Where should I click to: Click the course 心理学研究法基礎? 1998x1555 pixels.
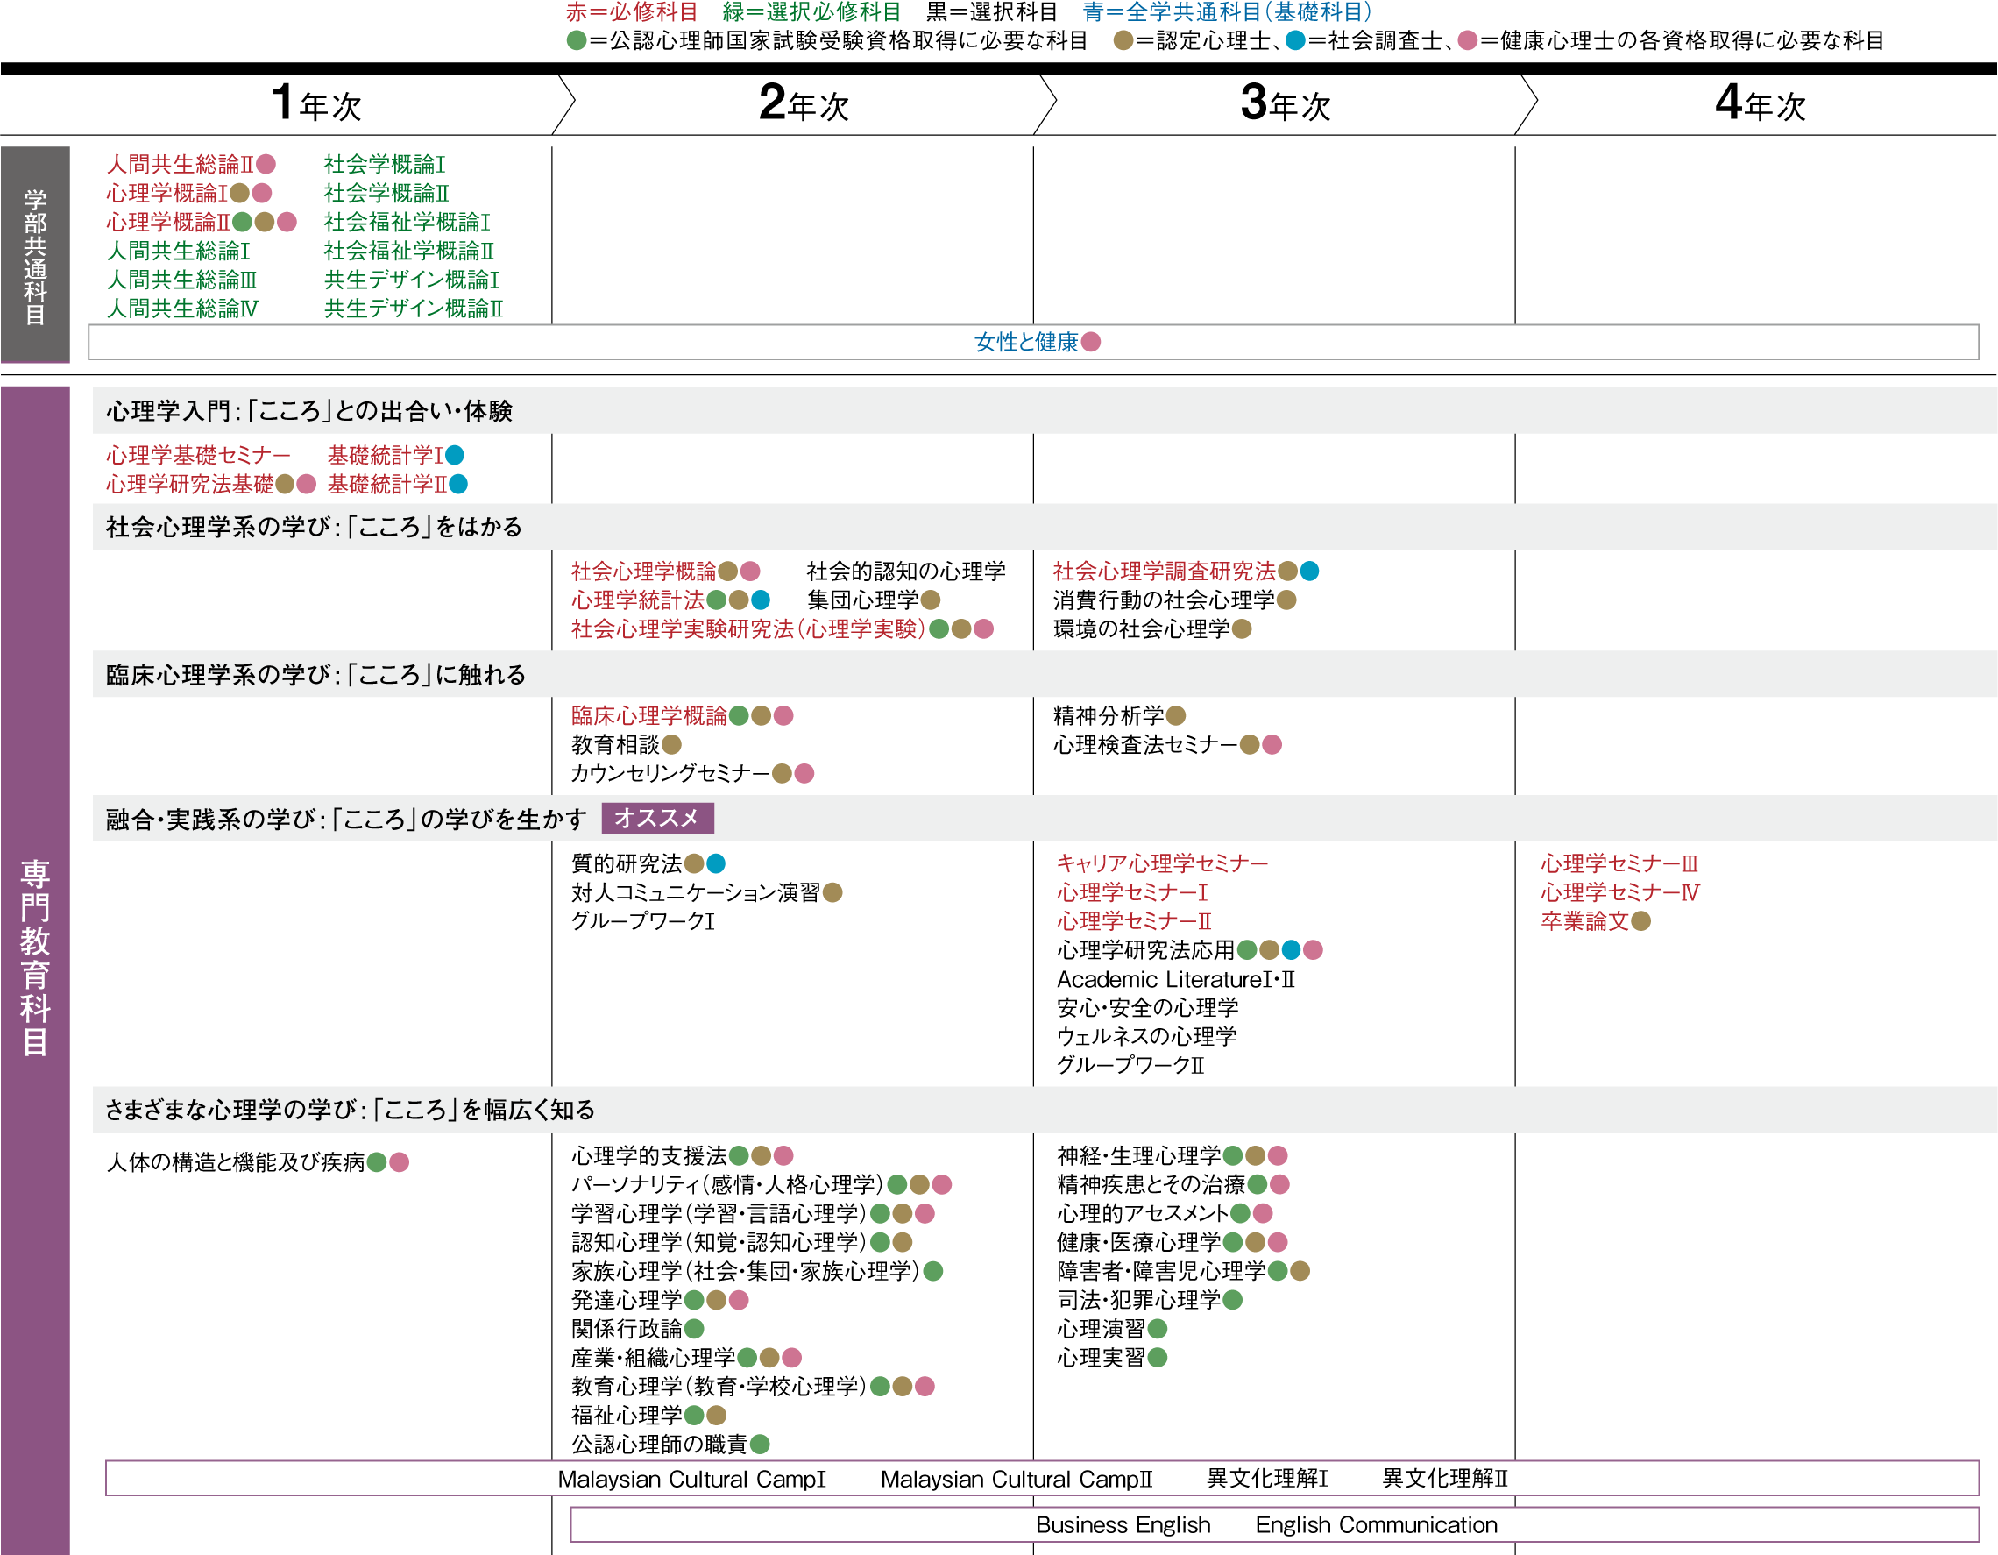click(190, 484)
